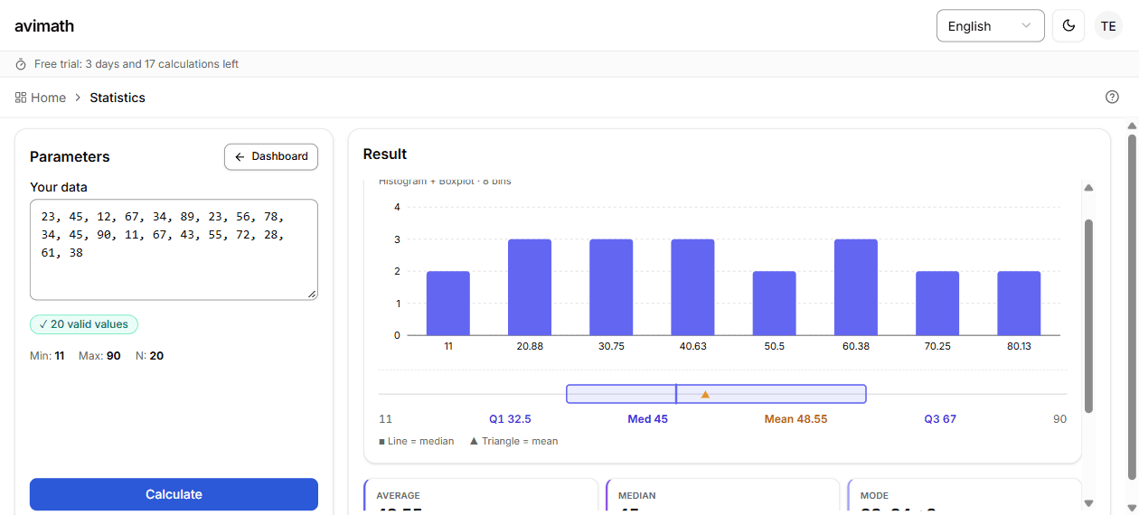Screen dimensions: 1139x515
Task: Click the boxplot maximum label 90
Action: (1059, 419)
